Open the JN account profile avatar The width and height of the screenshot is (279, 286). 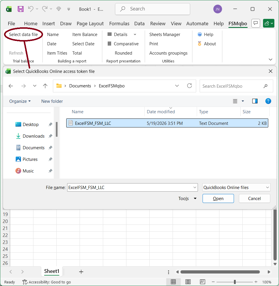tap(217, 9)
